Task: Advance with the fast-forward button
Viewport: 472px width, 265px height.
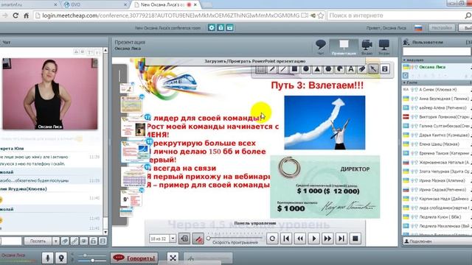Action: tap(327, 239)
